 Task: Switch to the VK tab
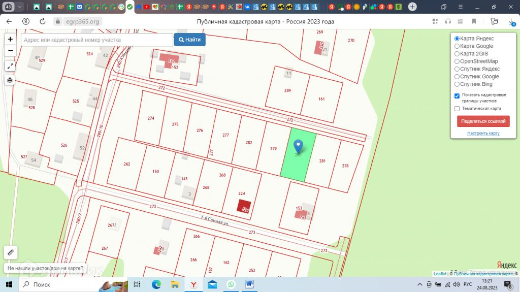[x=247, y=7]
